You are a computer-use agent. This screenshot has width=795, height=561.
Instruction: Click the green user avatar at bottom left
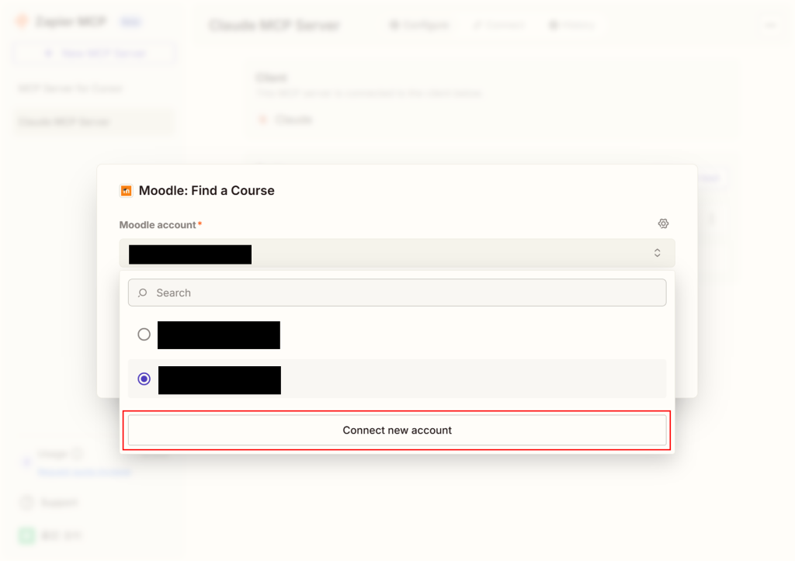[x=27, y=535]
